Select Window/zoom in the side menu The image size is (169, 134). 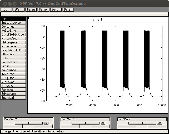pyautogui.click(x=13, y=38)
